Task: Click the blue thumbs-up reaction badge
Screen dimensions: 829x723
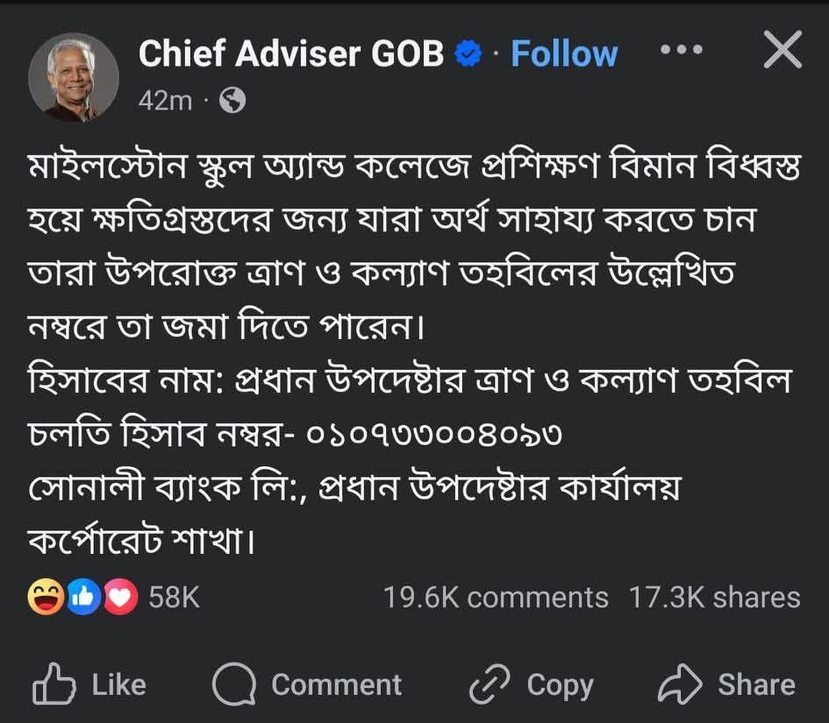Action: pyautogui.click(x=84, y=598)
